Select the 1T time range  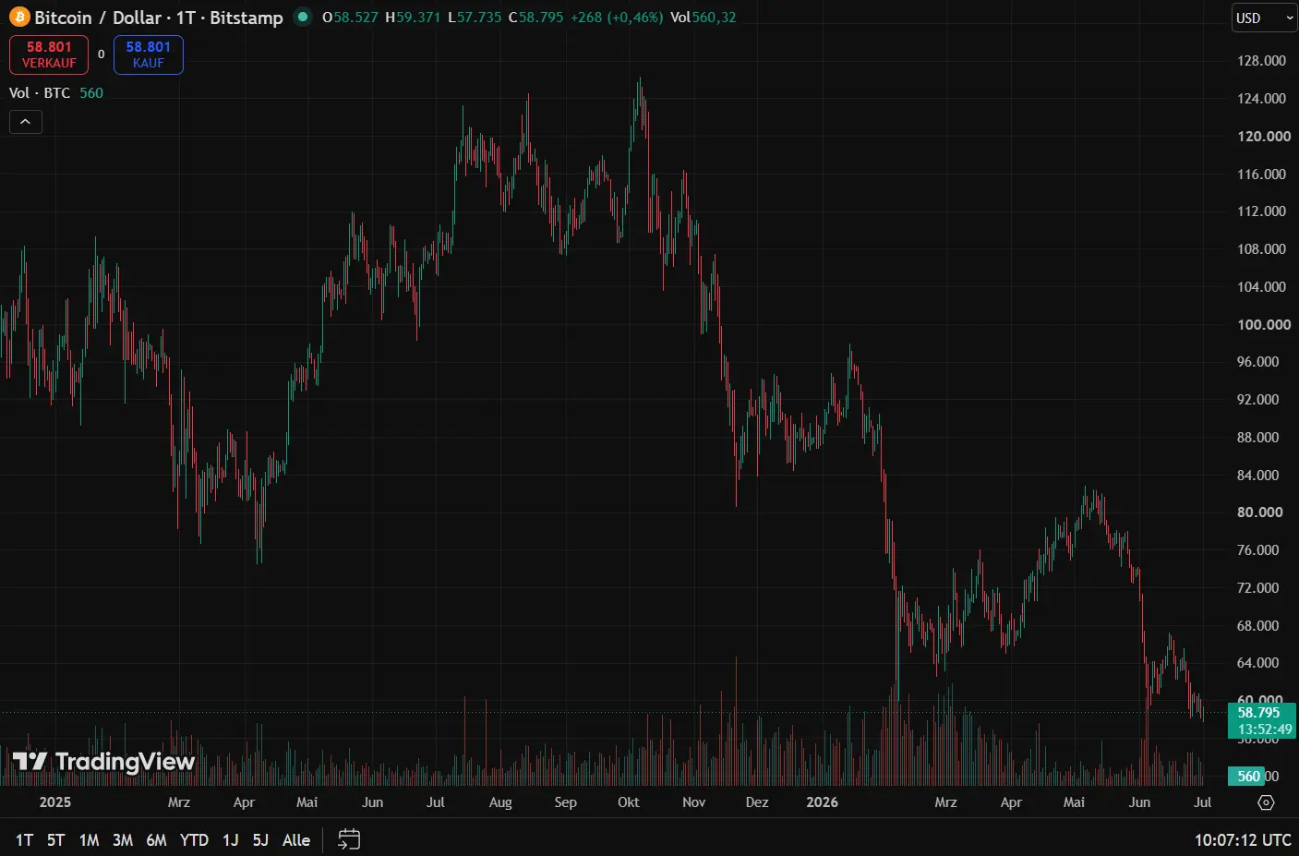25,839
